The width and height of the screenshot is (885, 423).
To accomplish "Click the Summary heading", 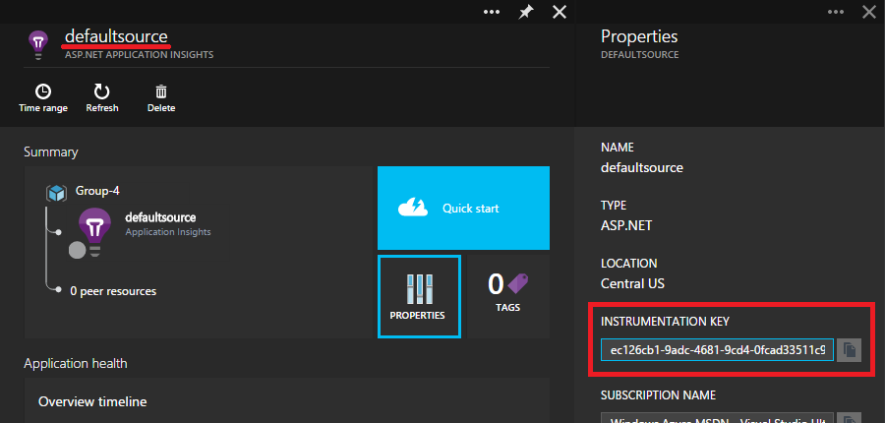I will (x=51, y=151).
